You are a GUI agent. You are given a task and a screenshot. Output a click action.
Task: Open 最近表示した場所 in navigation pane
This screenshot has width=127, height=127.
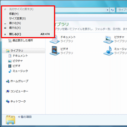(x=23, y=40)
